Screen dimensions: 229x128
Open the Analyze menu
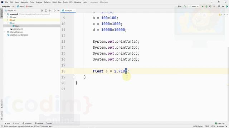[39, 2]
